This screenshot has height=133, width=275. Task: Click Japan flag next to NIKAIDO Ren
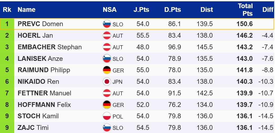coord(106,82)
